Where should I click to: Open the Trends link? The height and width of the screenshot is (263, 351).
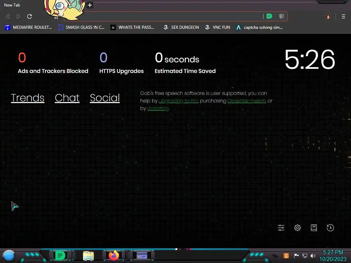27,98
